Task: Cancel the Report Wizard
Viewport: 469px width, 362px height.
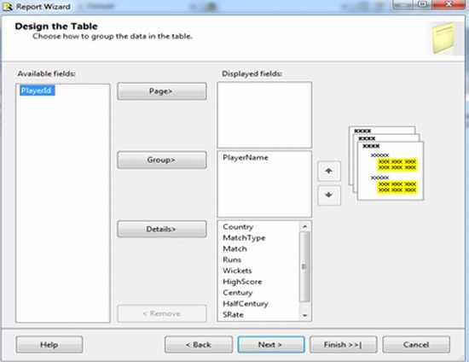Action: (416, 345)
